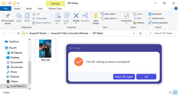
Task: Open Music in navigation pane
Action: 12,72
